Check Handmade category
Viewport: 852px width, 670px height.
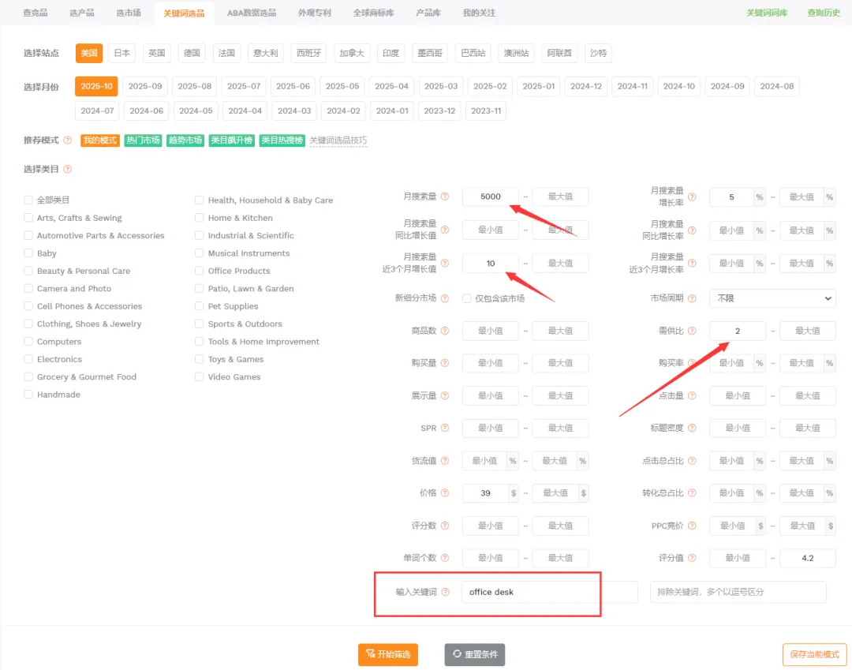pyautogui.click(x=28, y=394)
